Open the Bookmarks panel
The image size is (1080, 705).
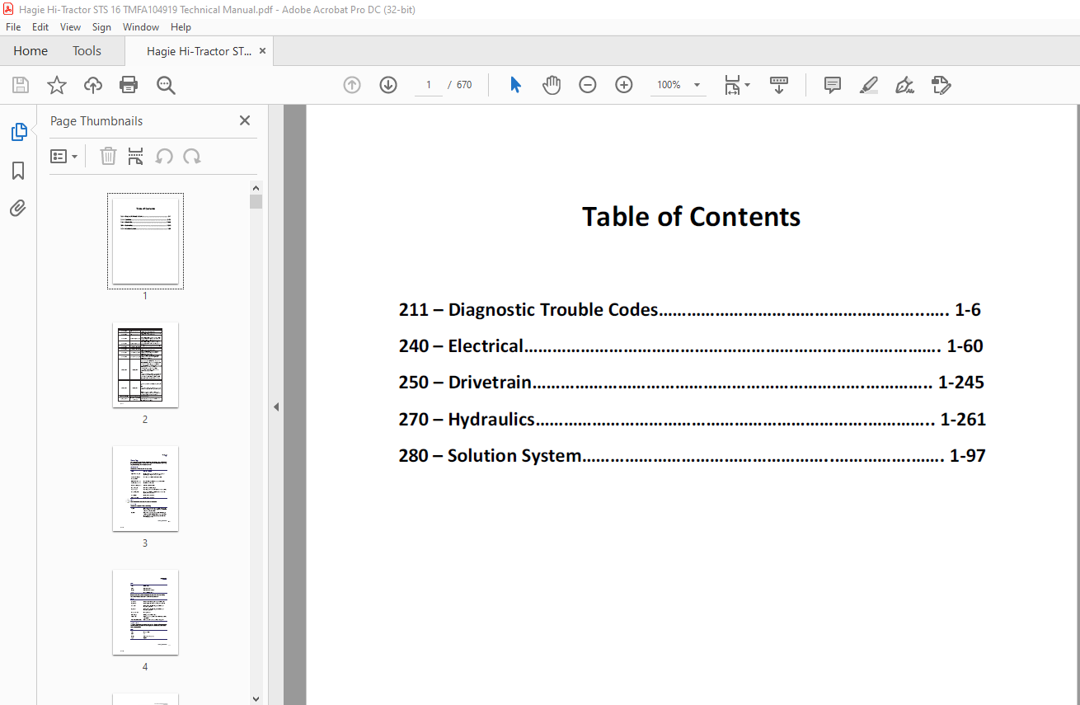click(x=18, y=171)
